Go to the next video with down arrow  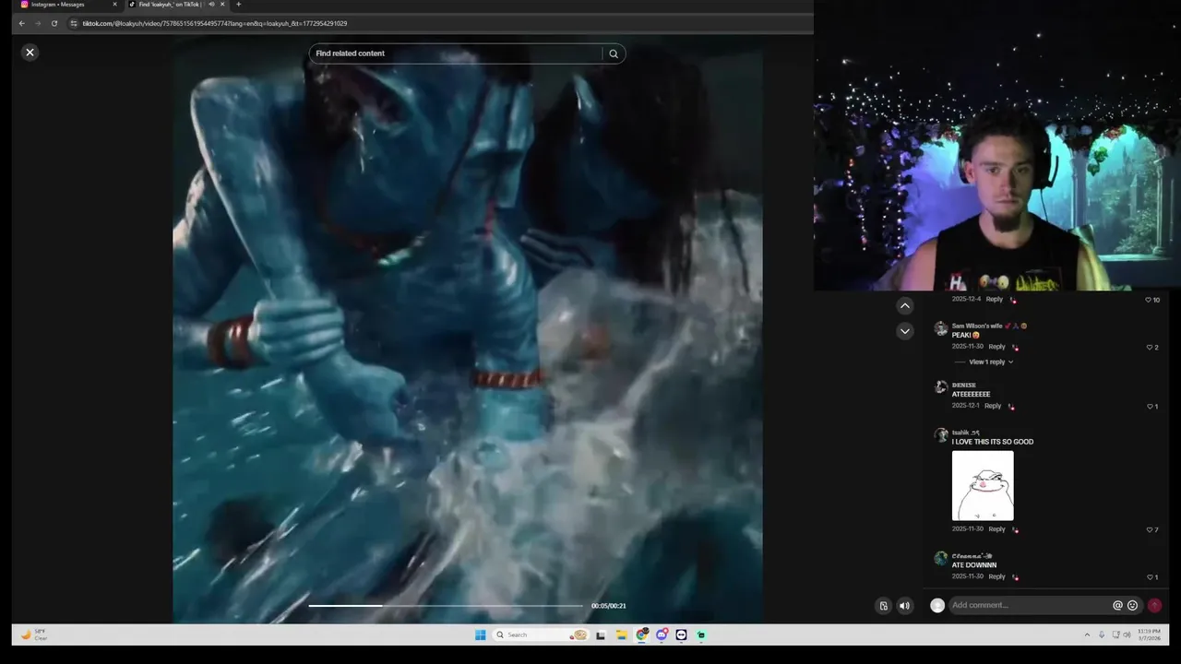tap(905, 331)
